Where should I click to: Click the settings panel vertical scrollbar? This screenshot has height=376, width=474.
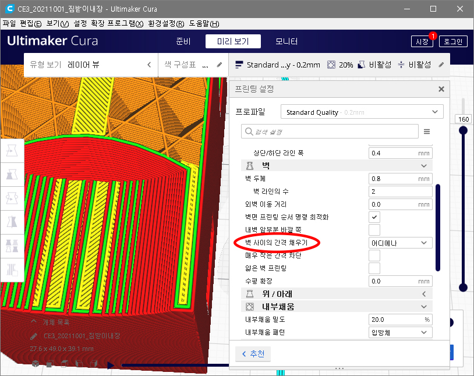pos(438,228)
